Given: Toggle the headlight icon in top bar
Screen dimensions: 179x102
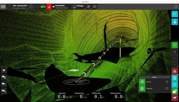Looking at the screenshot, I should point(37,7).
